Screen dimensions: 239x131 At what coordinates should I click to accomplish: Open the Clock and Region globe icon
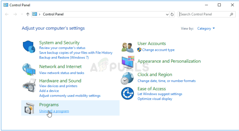coord(127,78)
